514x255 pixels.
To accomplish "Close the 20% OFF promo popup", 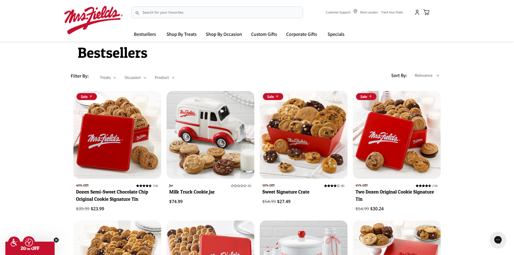I will pyautogui.click(x=56, y=240).
